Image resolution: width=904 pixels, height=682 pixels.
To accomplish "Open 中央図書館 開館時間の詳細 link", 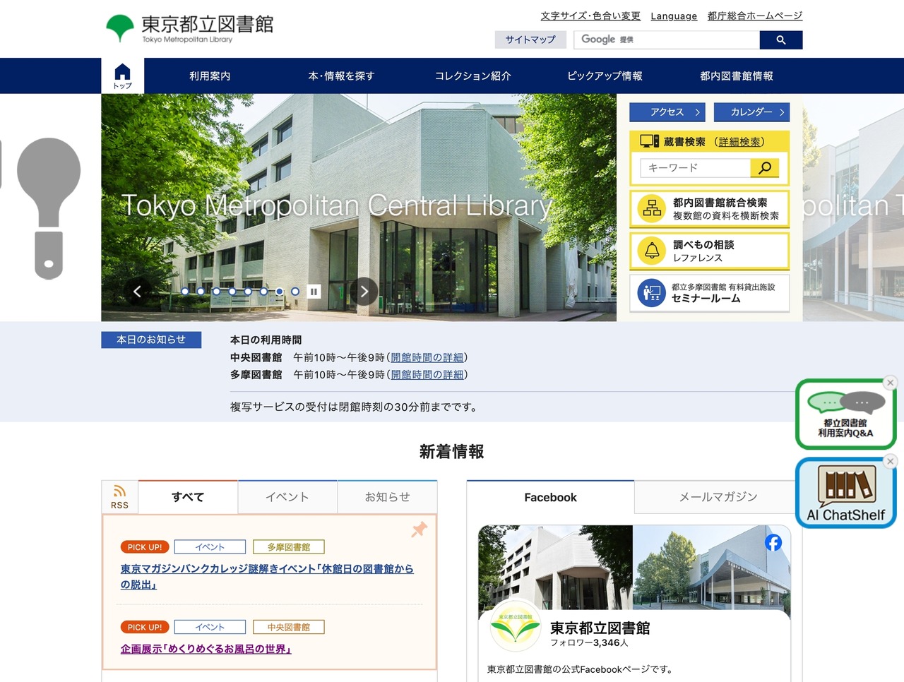I will [x=427, y=357].
